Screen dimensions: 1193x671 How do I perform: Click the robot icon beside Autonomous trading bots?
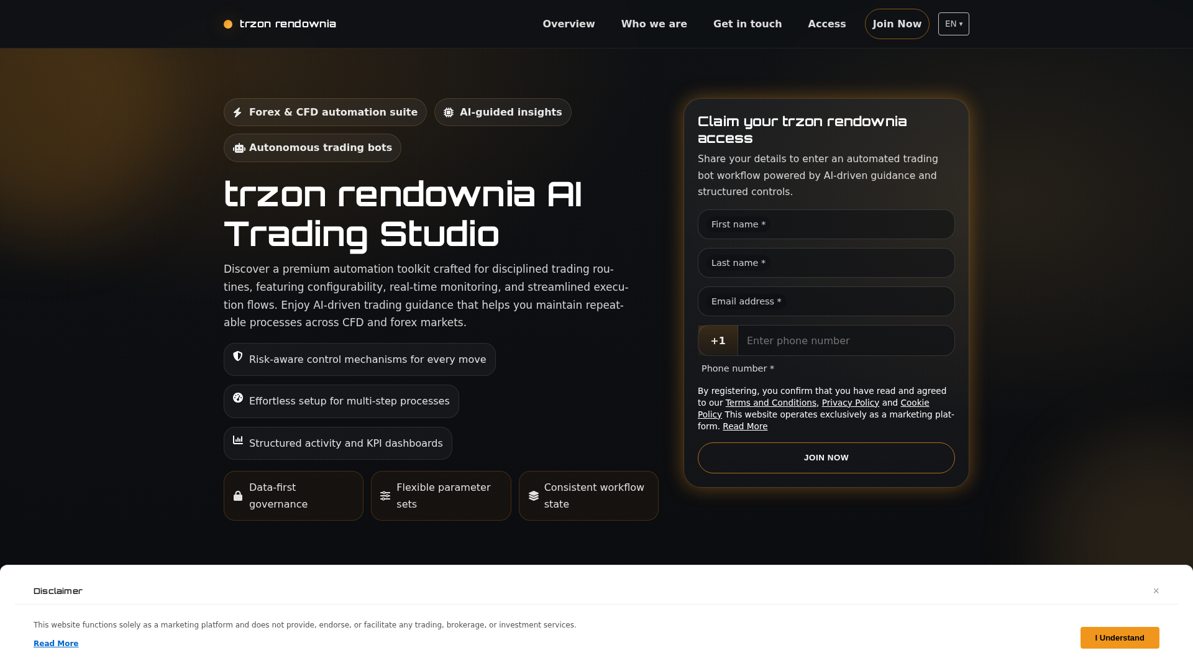click(x=239, y=148)
